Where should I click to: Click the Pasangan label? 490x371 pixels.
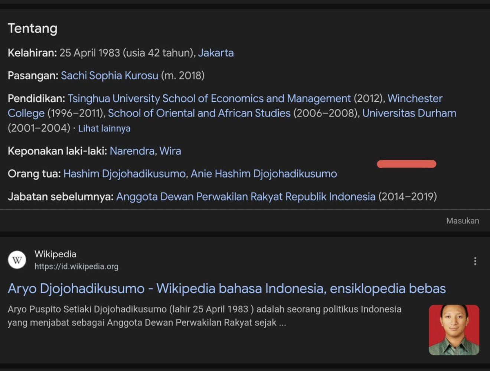[33, 76]
